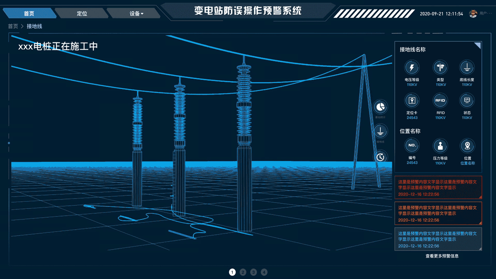Viewport: 496px width, 279px height.
Task: Click the 位置名称 section heading
Action: [410, 131]
